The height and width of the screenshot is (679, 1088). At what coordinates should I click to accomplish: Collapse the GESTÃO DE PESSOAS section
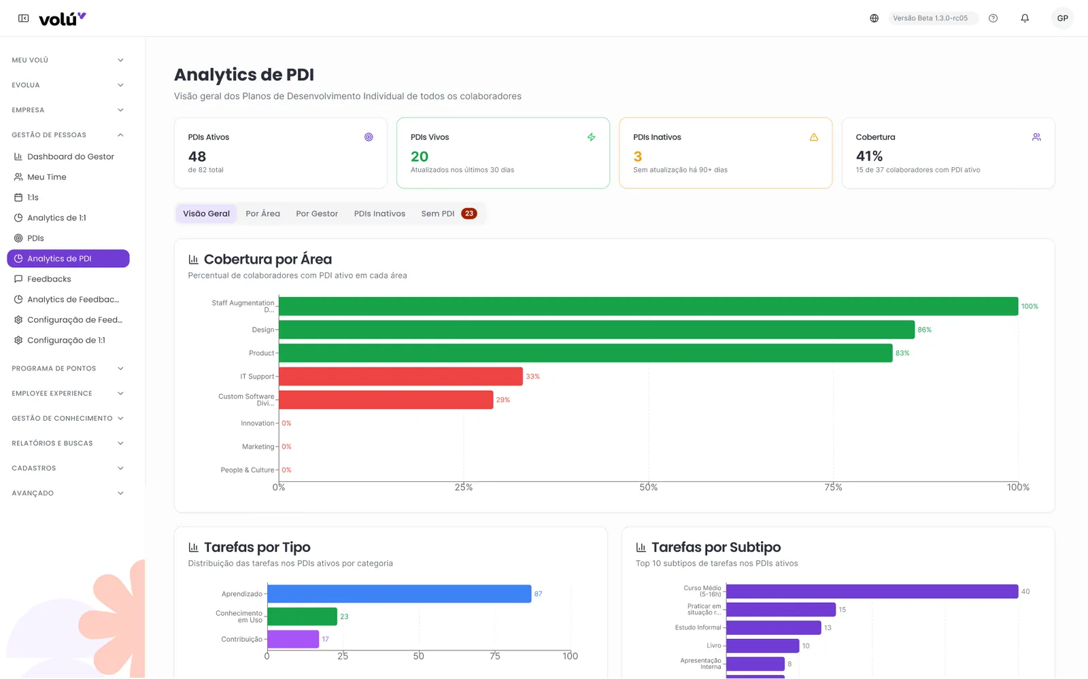68,135
